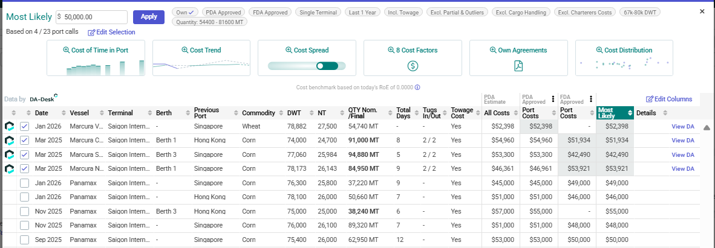Screen dimensions: 715x248
Task: Click the dollar icon under 8 Cost Factors
Action: click(413, 66)
